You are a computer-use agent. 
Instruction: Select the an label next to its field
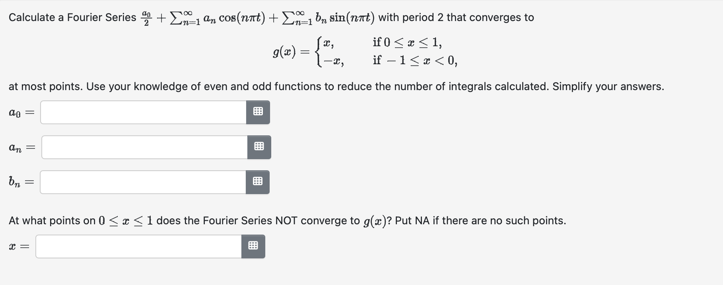(16, 147)
